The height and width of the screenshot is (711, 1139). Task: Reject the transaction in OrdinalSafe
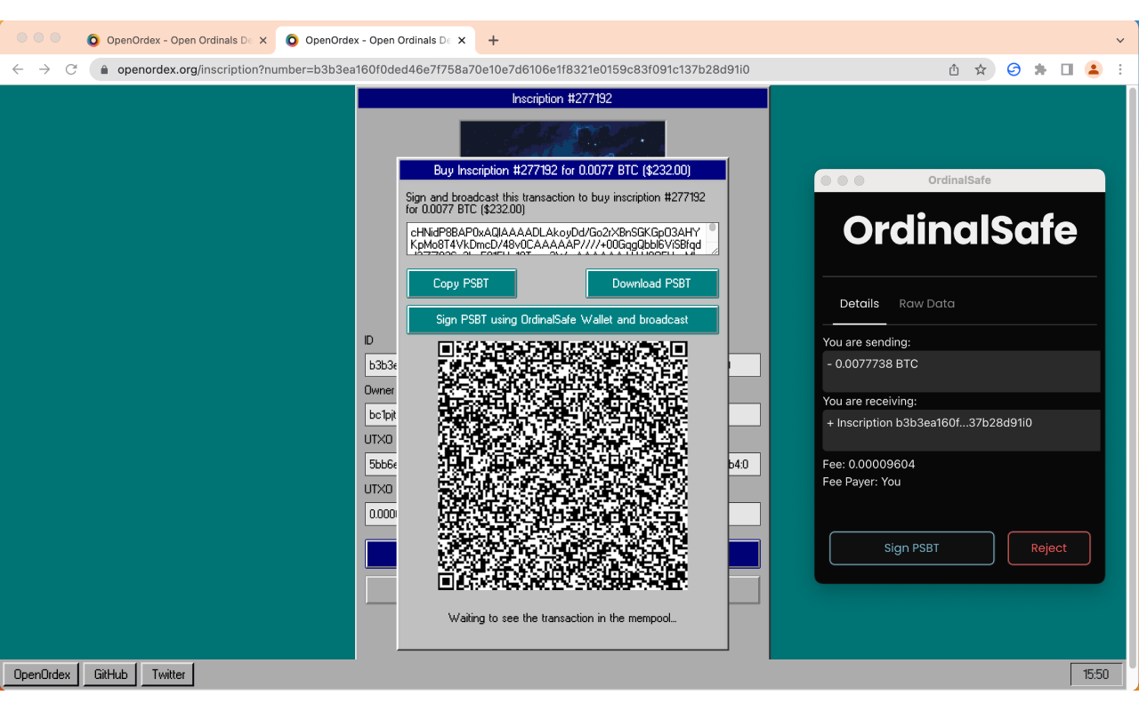click(1048, 547)
